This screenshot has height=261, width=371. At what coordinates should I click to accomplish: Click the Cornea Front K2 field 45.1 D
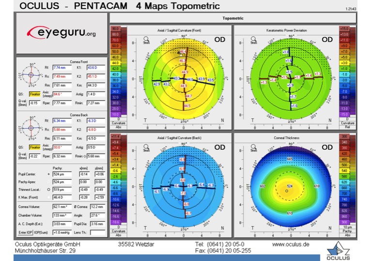96,76
